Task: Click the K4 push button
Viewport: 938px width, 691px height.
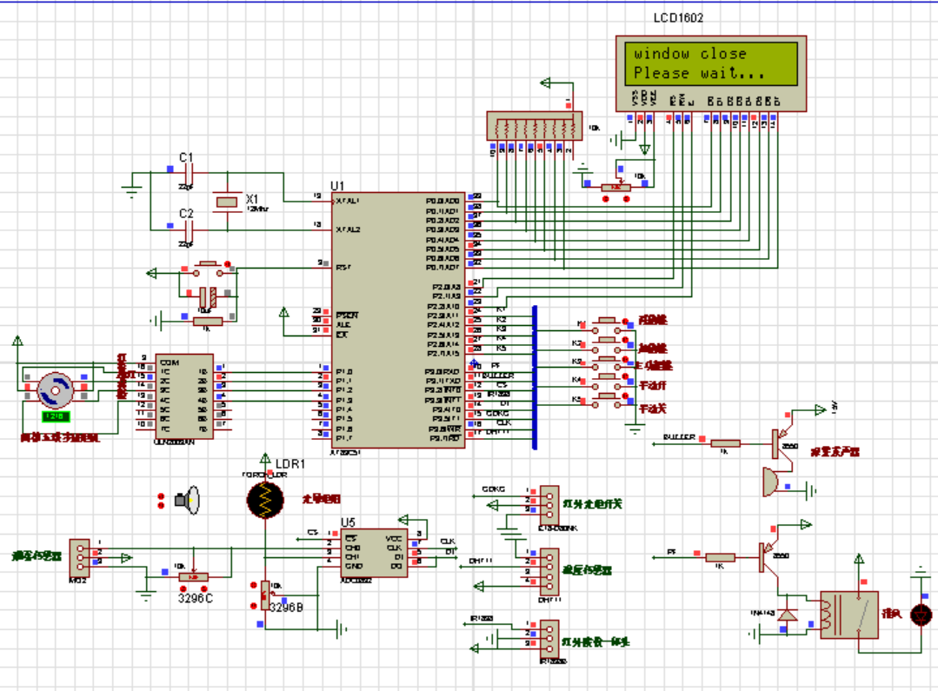Action: [x=607, y=383]
